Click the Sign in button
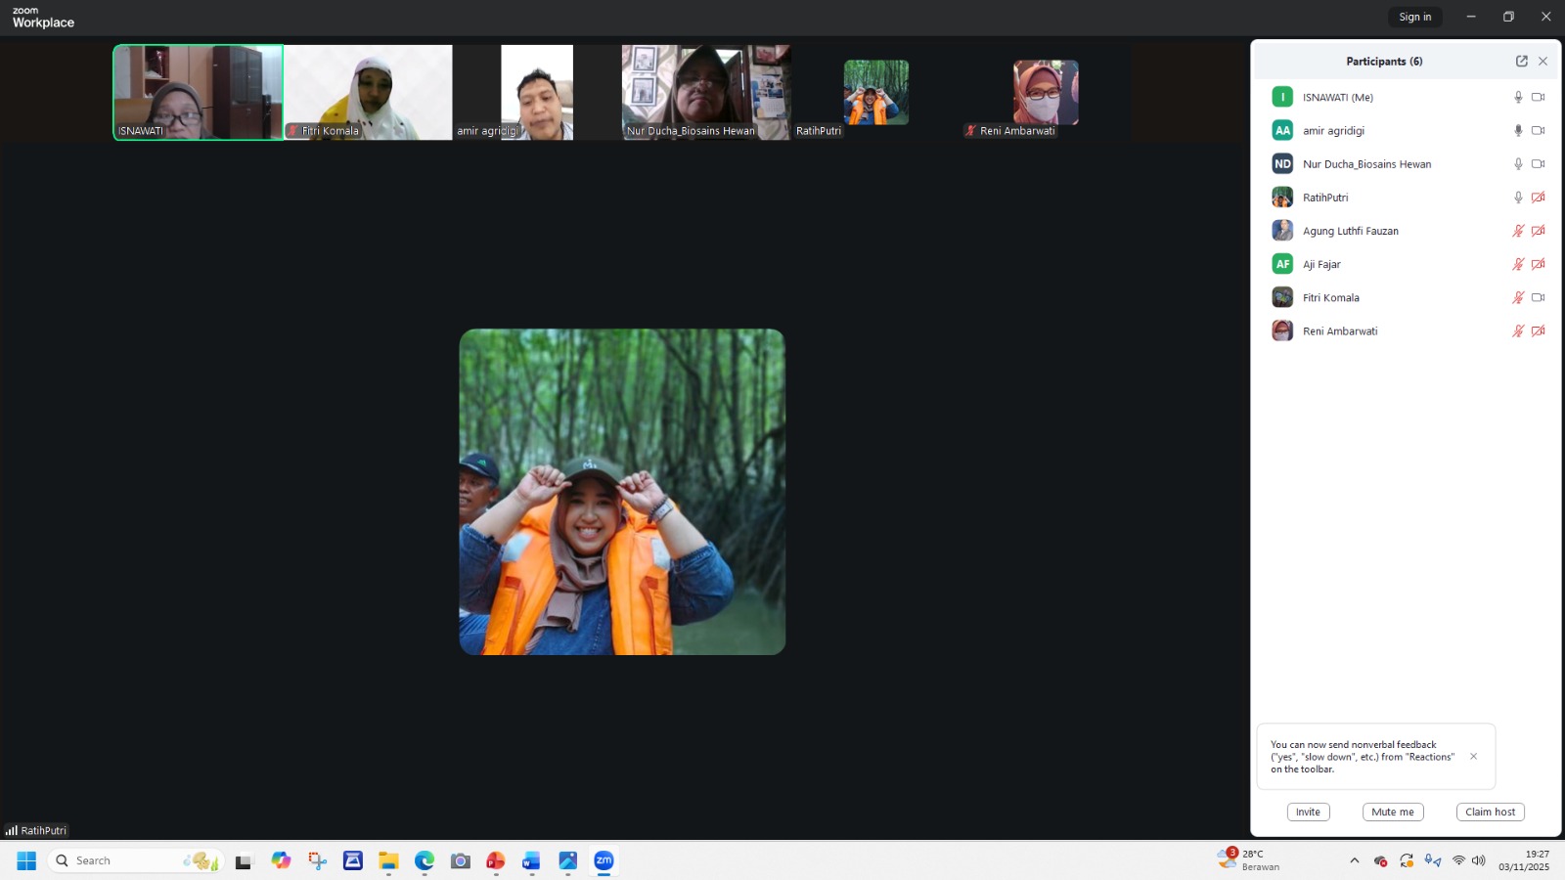This screenshot has width=1565, height=880. click(x=1414, y=17)
